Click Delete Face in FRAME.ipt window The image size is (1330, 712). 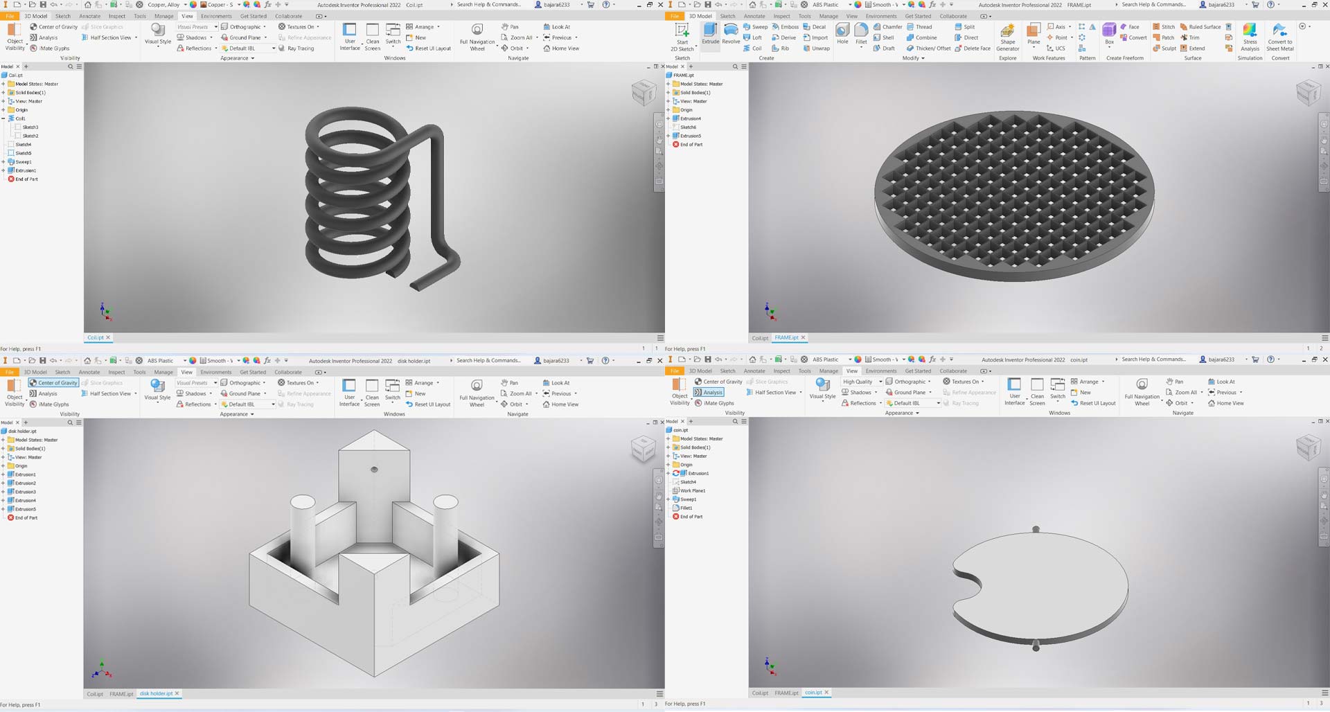tap(973, 48)
